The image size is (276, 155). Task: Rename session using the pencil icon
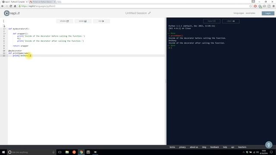[150, 13]
